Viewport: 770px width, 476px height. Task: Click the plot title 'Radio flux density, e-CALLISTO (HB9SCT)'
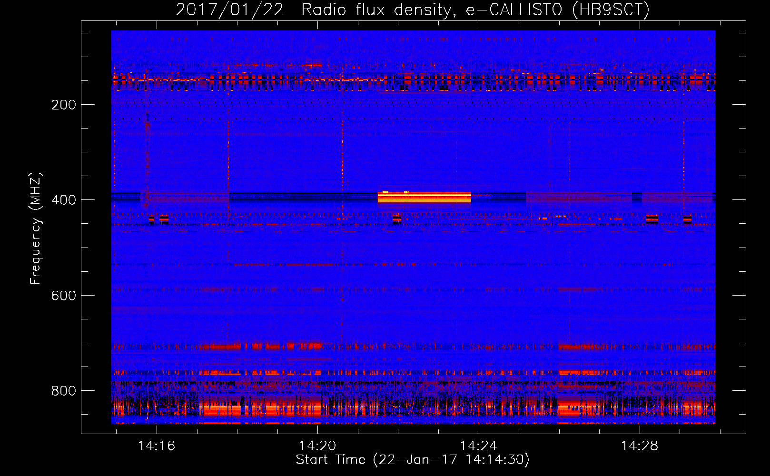point(475,10)
